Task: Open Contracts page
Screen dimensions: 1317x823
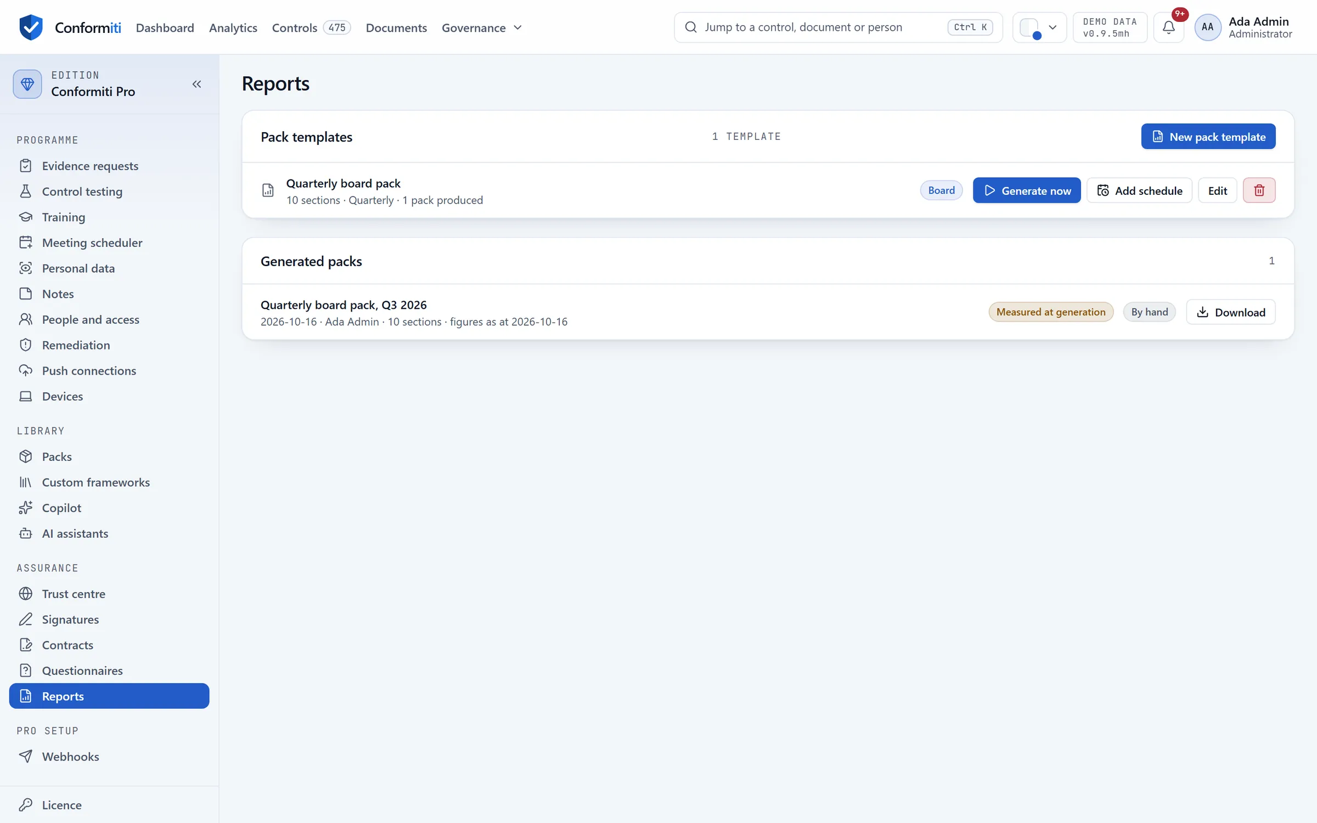Action: click(109, 645)
